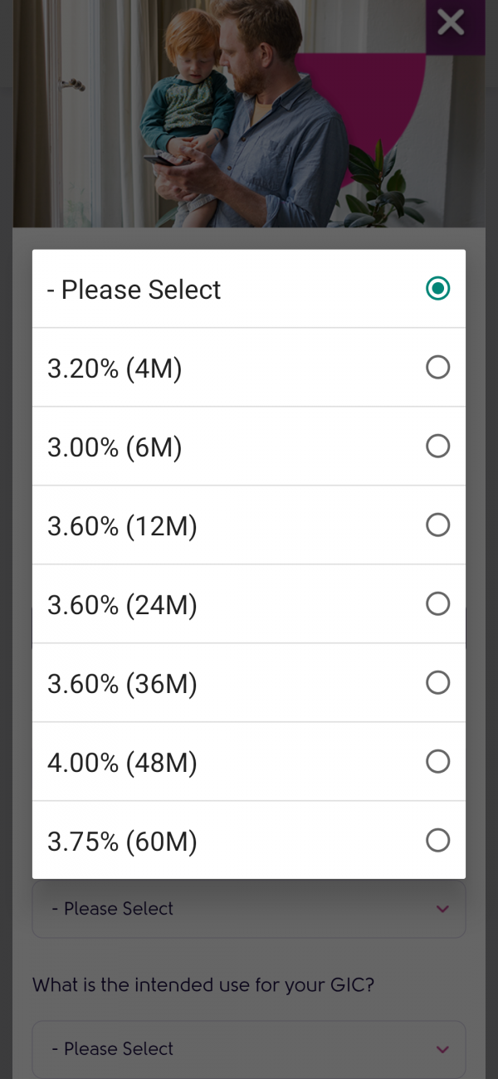This screenshot has height=1079, width=498.
Task: Select the Please Select radio button
Action: click(437, 289)
